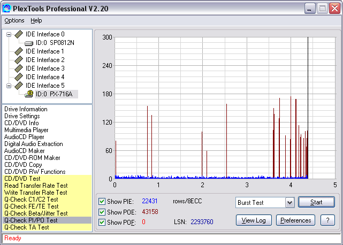Open CD/DVD RW Functions
The height and width of the screenshot is (245, 343).
[35, 172]
